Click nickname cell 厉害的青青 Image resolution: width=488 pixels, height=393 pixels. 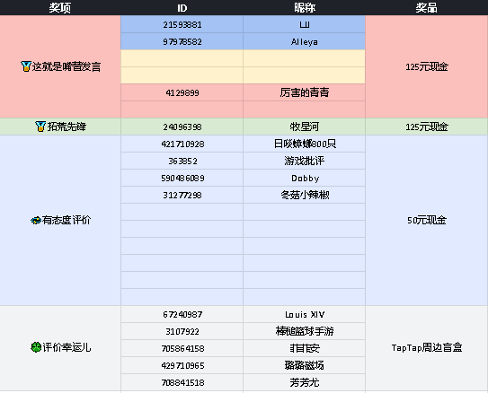(x=305, y=92)
